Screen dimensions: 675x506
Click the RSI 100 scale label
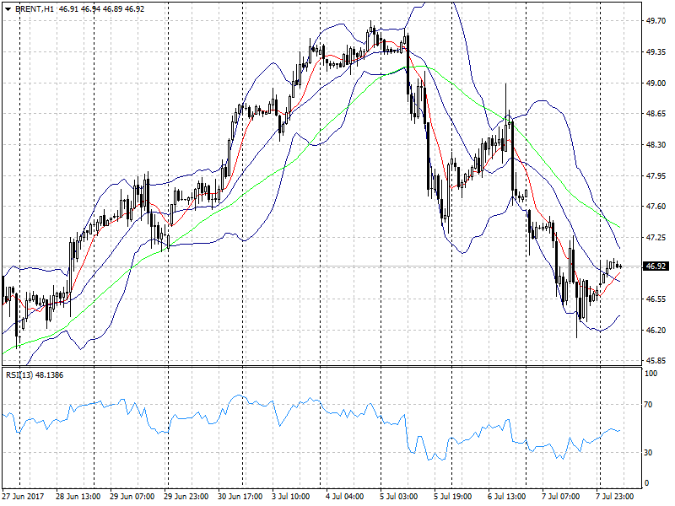(x=652, y=373)
